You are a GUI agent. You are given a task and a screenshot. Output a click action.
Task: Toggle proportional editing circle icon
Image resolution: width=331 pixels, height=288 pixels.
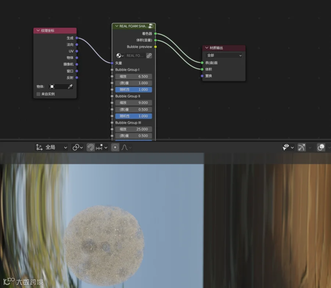tap(115, 147)
